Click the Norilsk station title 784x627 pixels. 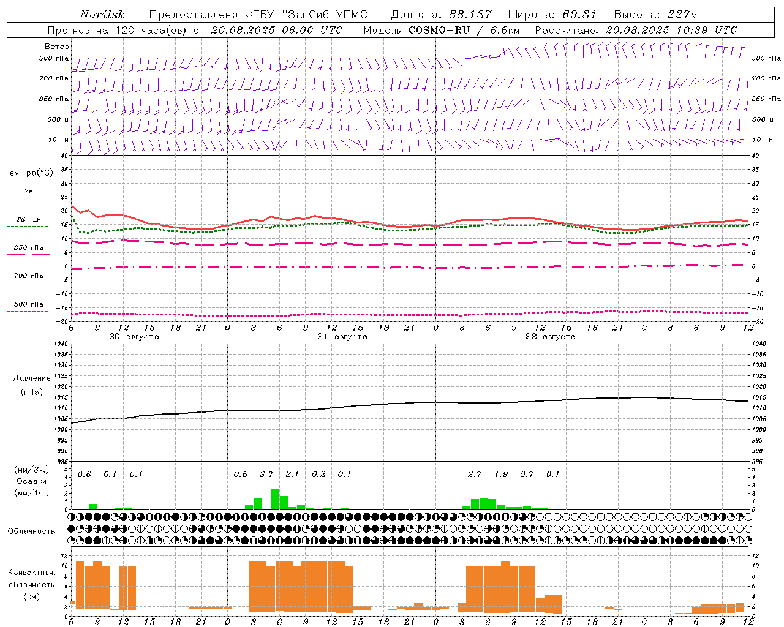pos(102,15)
